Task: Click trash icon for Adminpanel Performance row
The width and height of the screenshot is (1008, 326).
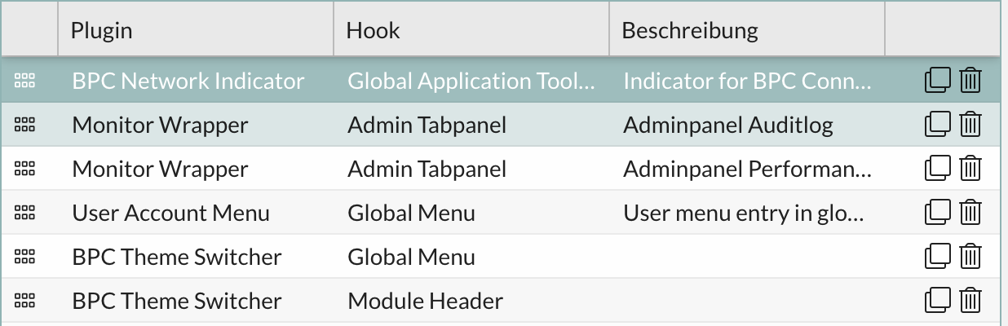Action: coord(970,169)
